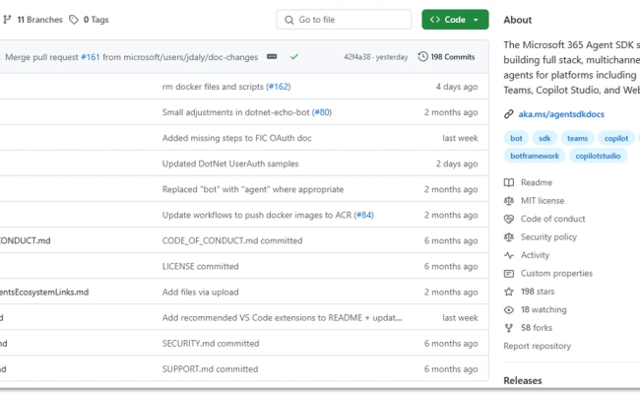Screen dimensions: 640x394
Task: Open pull request #162 link
Action: (x=279, y=87)
